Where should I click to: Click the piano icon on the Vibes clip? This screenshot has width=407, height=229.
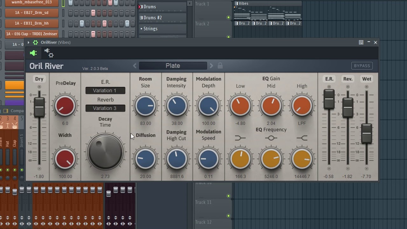[x=236, y=3]
